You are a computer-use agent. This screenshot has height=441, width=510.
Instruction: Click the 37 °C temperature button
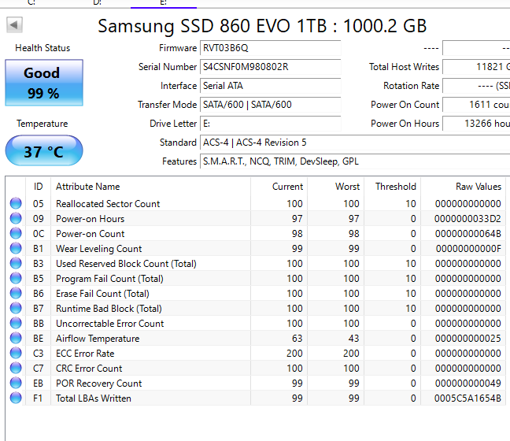coord(44,150)
